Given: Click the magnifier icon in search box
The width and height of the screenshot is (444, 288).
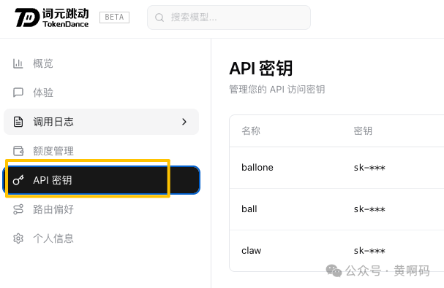Looking at the screenshot, I should coord(159,17).
